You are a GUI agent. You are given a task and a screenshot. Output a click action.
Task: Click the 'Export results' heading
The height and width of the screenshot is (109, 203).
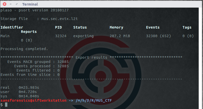pyautogui.click(x=92, y=57)
